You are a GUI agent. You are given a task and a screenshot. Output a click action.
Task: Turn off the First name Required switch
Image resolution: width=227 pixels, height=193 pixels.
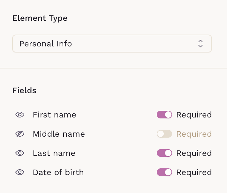164,115
